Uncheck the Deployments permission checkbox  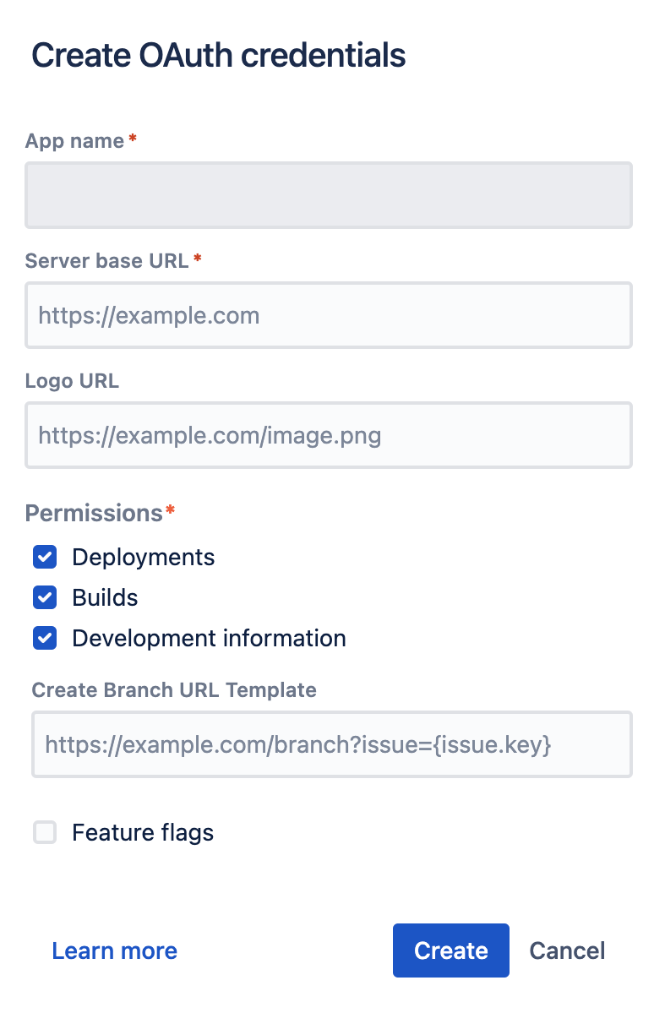tap(45, 558)
